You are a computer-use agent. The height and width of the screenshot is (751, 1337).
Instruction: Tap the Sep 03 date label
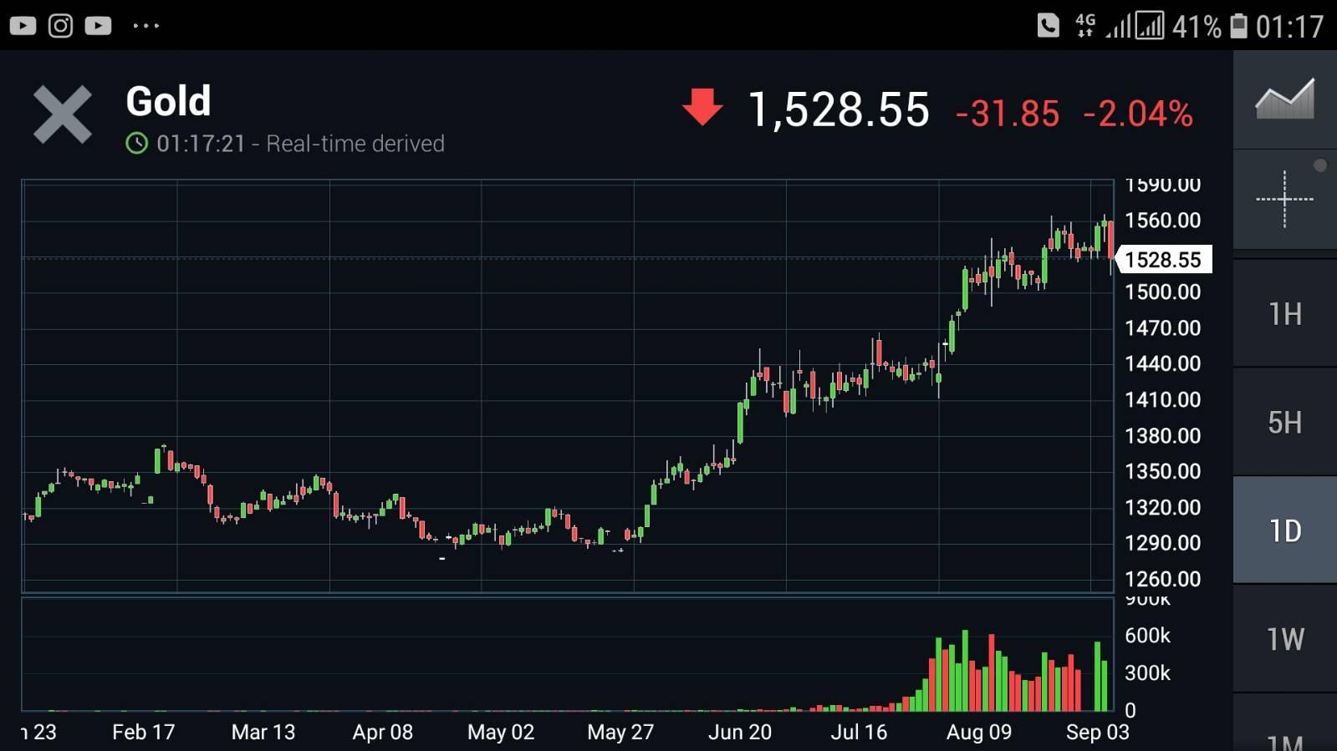coord(1098,733)
